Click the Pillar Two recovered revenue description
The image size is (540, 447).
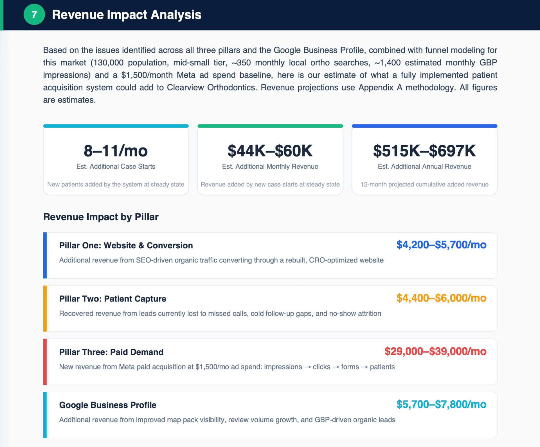(x=220, y=314)
